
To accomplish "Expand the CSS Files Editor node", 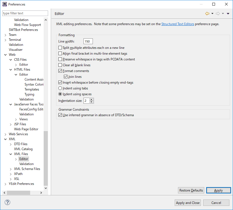I will [x=16, y=65].
